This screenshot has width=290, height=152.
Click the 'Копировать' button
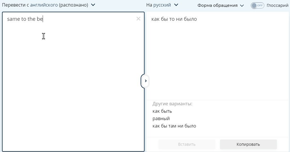(248, 144)
